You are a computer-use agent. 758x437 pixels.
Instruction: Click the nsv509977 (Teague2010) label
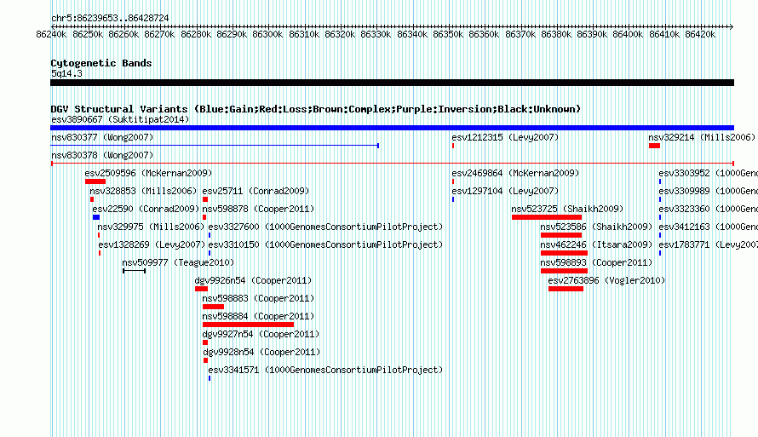178,262
